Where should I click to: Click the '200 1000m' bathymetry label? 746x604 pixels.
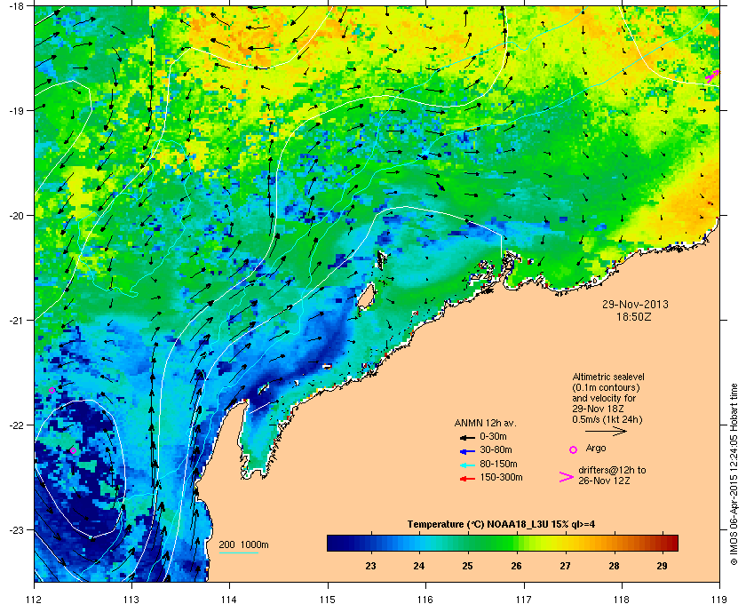coord(243,545)
